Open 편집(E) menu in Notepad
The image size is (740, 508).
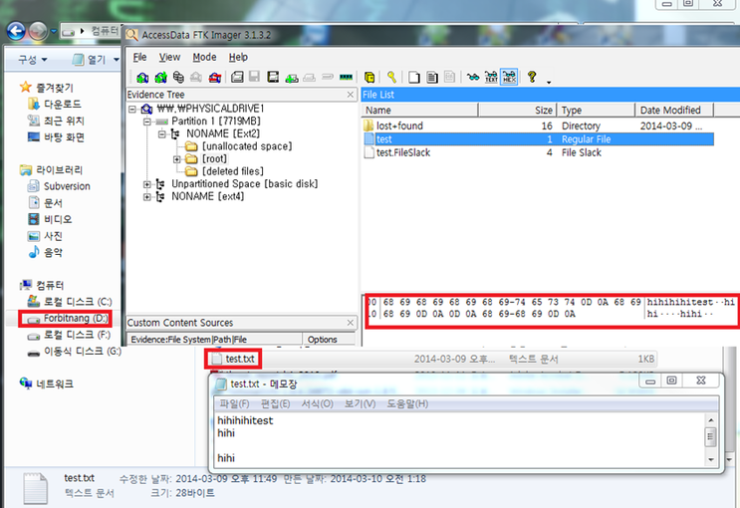(275, 403)
